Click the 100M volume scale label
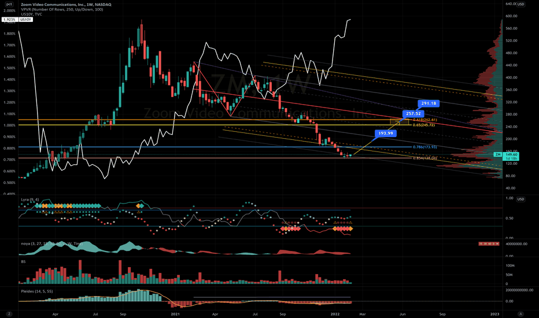Screen dimensions: 539x318 click(510, 265)
